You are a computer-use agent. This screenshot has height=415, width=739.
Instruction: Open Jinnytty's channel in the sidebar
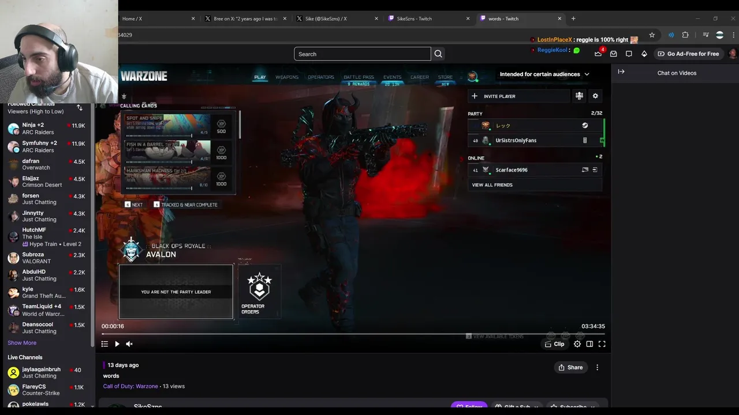(x=46, y=216)
